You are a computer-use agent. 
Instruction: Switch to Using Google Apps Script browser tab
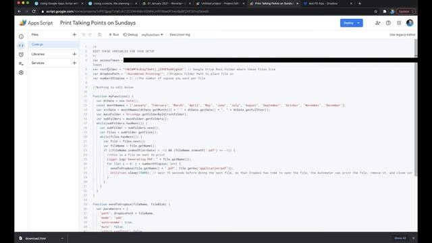click(x=59, y=3)
